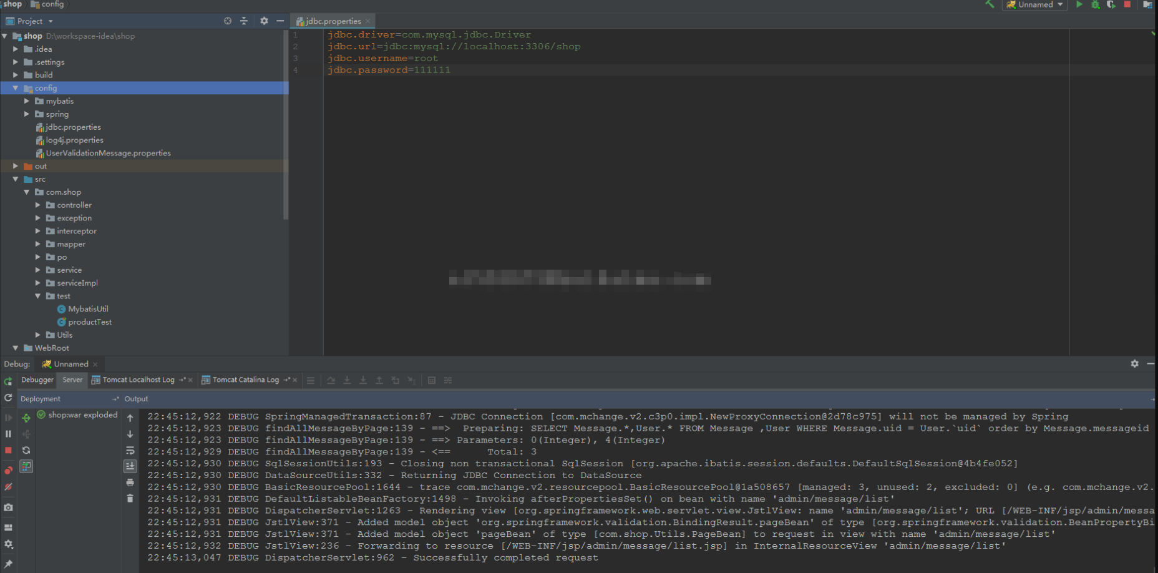Hide the Project panel with minus icon
The image size is (1158, 573).
click(x=280, y=21)
